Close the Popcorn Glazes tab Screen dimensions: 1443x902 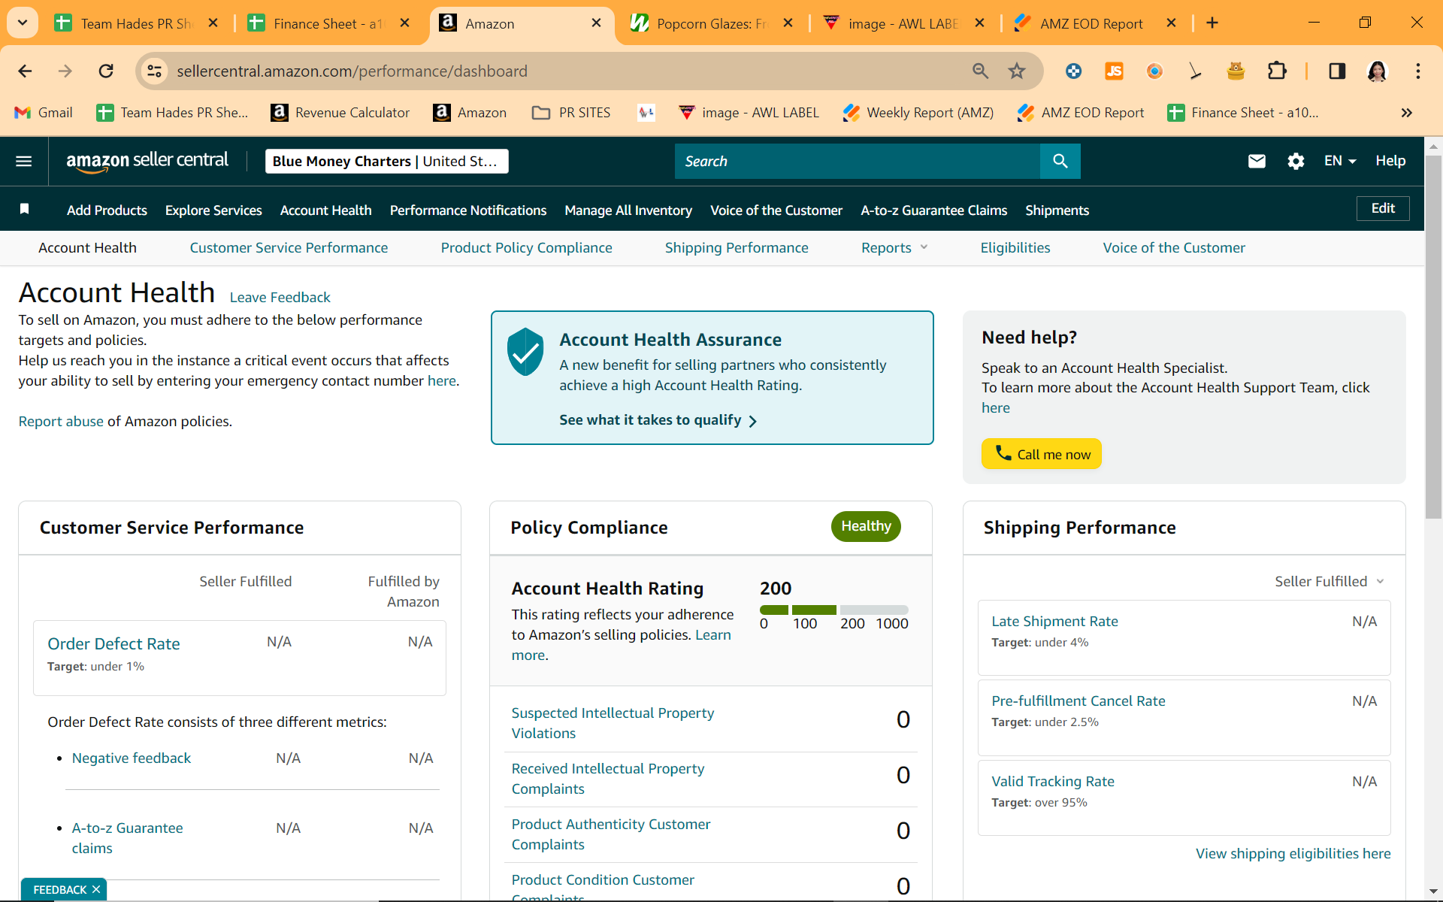point(788,23)
